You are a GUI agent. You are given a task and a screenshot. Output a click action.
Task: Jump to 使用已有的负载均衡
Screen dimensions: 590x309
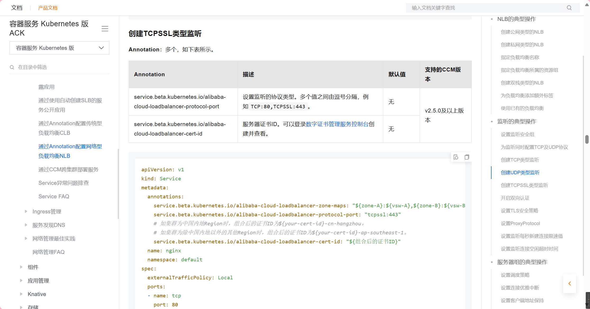pyautogui.click(x=522, y=108)
